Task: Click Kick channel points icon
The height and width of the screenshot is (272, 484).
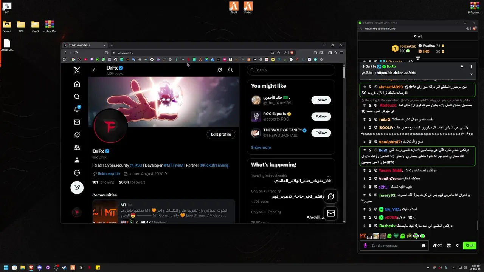Action: [x=437, y=246]
